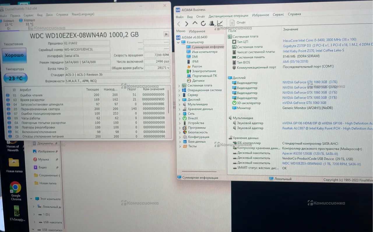Click the Датчики gauge icon
The image size is (373, 232).
click(189, 81)
